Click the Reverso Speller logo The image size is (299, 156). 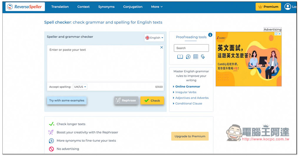point(25,7)
